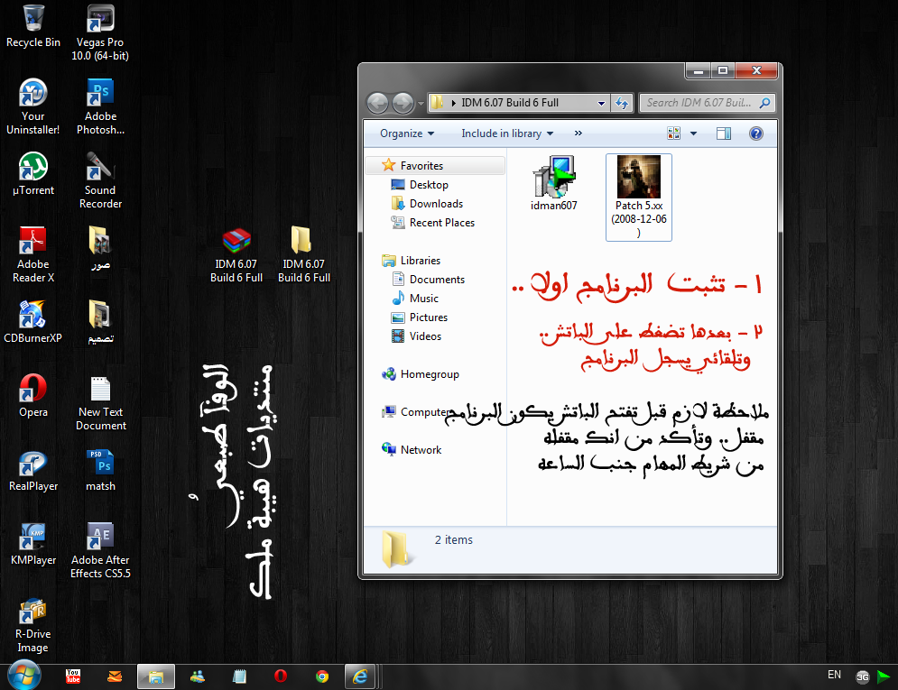Open Adobe After Effects CS5.5 shortcut
Viewport: 898px width, 690px height.
[x=100, y=550]
